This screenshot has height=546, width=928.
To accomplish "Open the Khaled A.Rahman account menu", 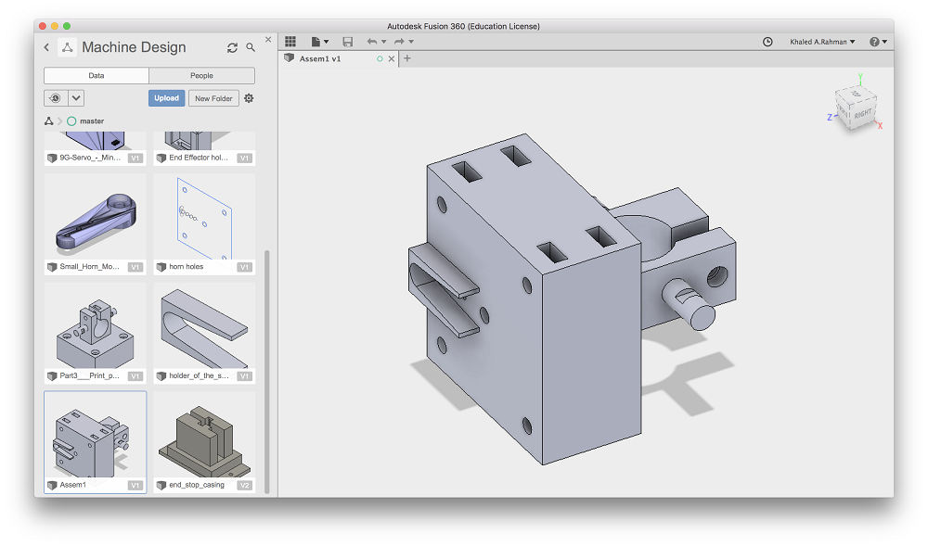I will [x=822, y=42].
